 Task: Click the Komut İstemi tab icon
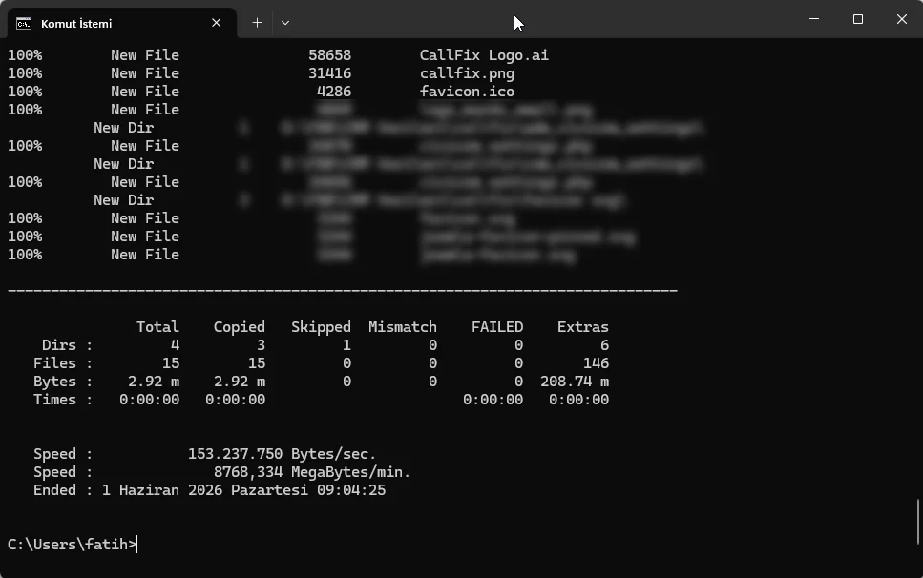click(24, 24)
